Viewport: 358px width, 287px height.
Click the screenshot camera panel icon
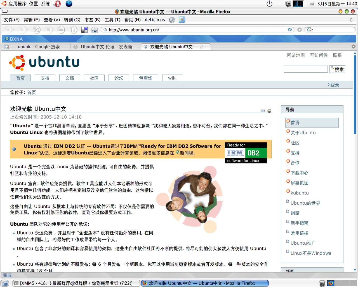point(288,4)
